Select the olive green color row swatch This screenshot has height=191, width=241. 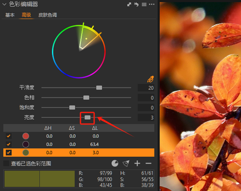[26, 152]
